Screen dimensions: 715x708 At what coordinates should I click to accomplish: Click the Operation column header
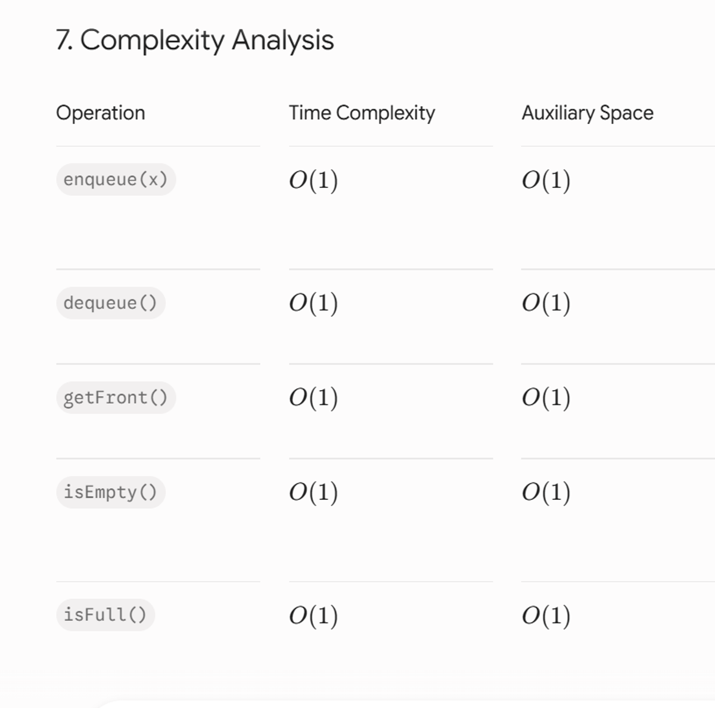tap(101, 113)
